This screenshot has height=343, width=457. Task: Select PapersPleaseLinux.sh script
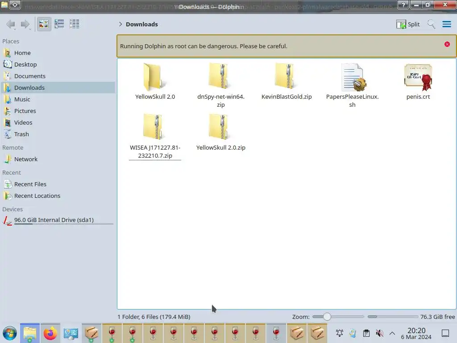352,85
